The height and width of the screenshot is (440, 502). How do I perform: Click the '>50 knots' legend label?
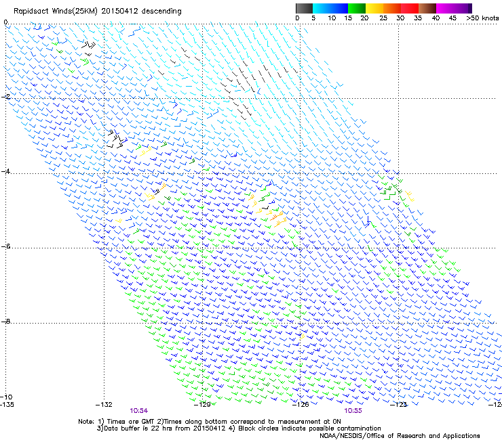point(482,18)
